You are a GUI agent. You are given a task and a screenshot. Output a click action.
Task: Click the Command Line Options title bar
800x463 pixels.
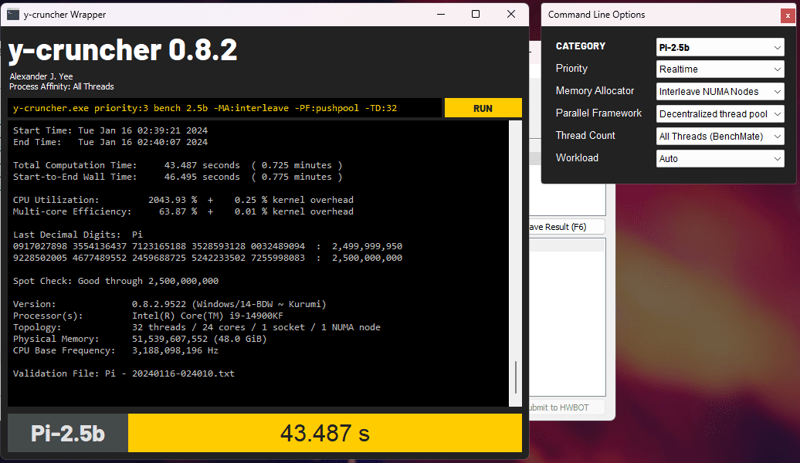coord(661,15)
